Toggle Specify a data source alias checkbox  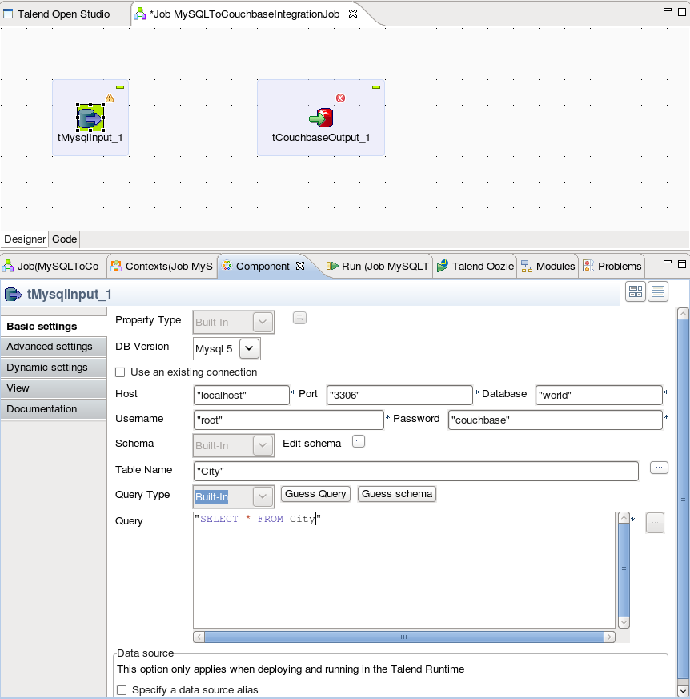tap(122, 690)
